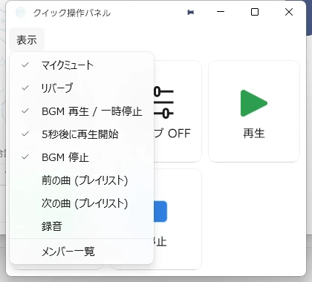The width and height of the screenshot is (312, 282).
Task: Enable 次の曲 (プレイリスト) item
Action: (x=82, y=203)
